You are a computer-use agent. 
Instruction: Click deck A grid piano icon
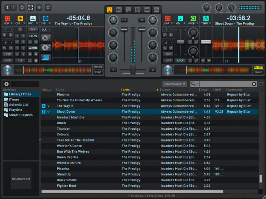coord(33,18)
